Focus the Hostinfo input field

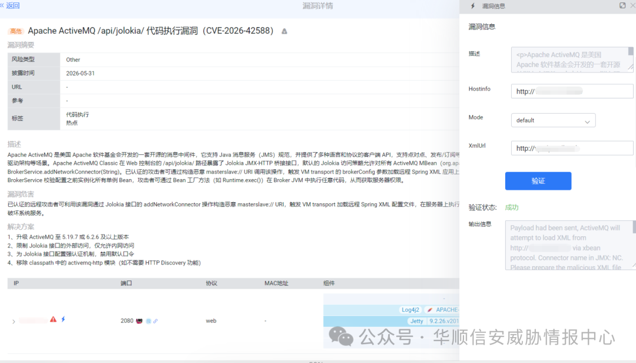point(572,91)
